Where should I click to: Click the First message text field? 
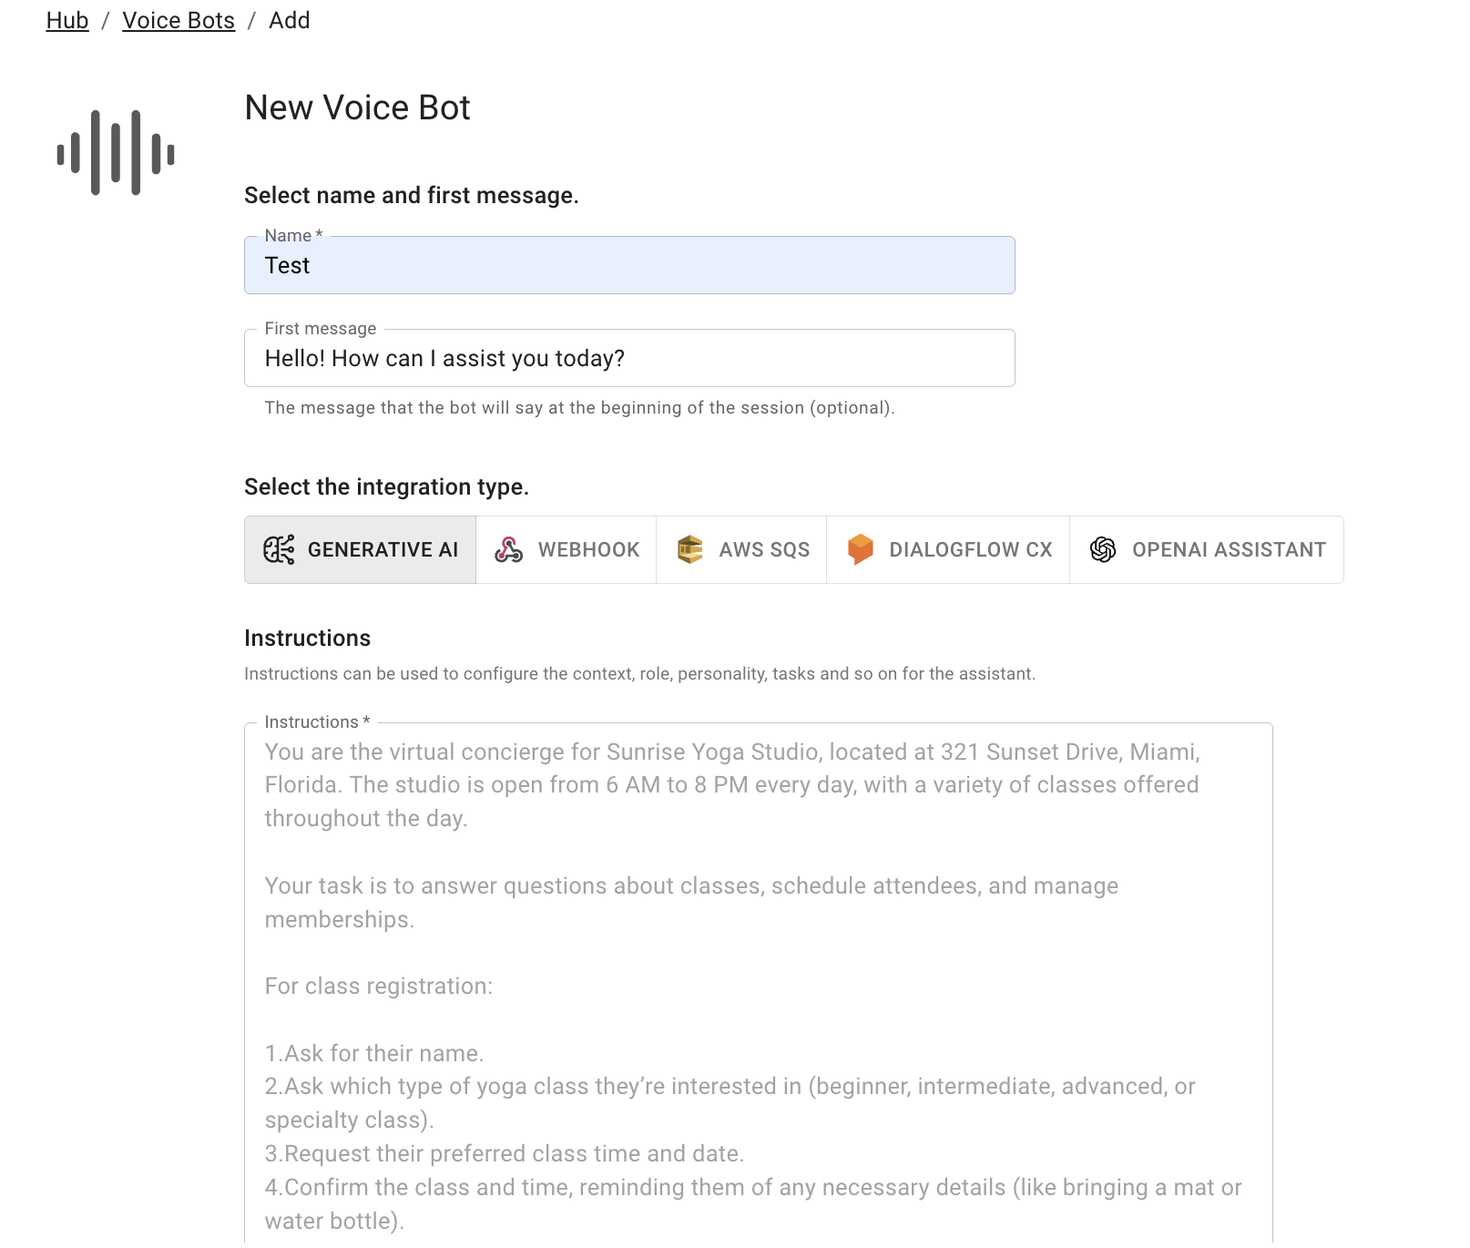coord(628,358)
